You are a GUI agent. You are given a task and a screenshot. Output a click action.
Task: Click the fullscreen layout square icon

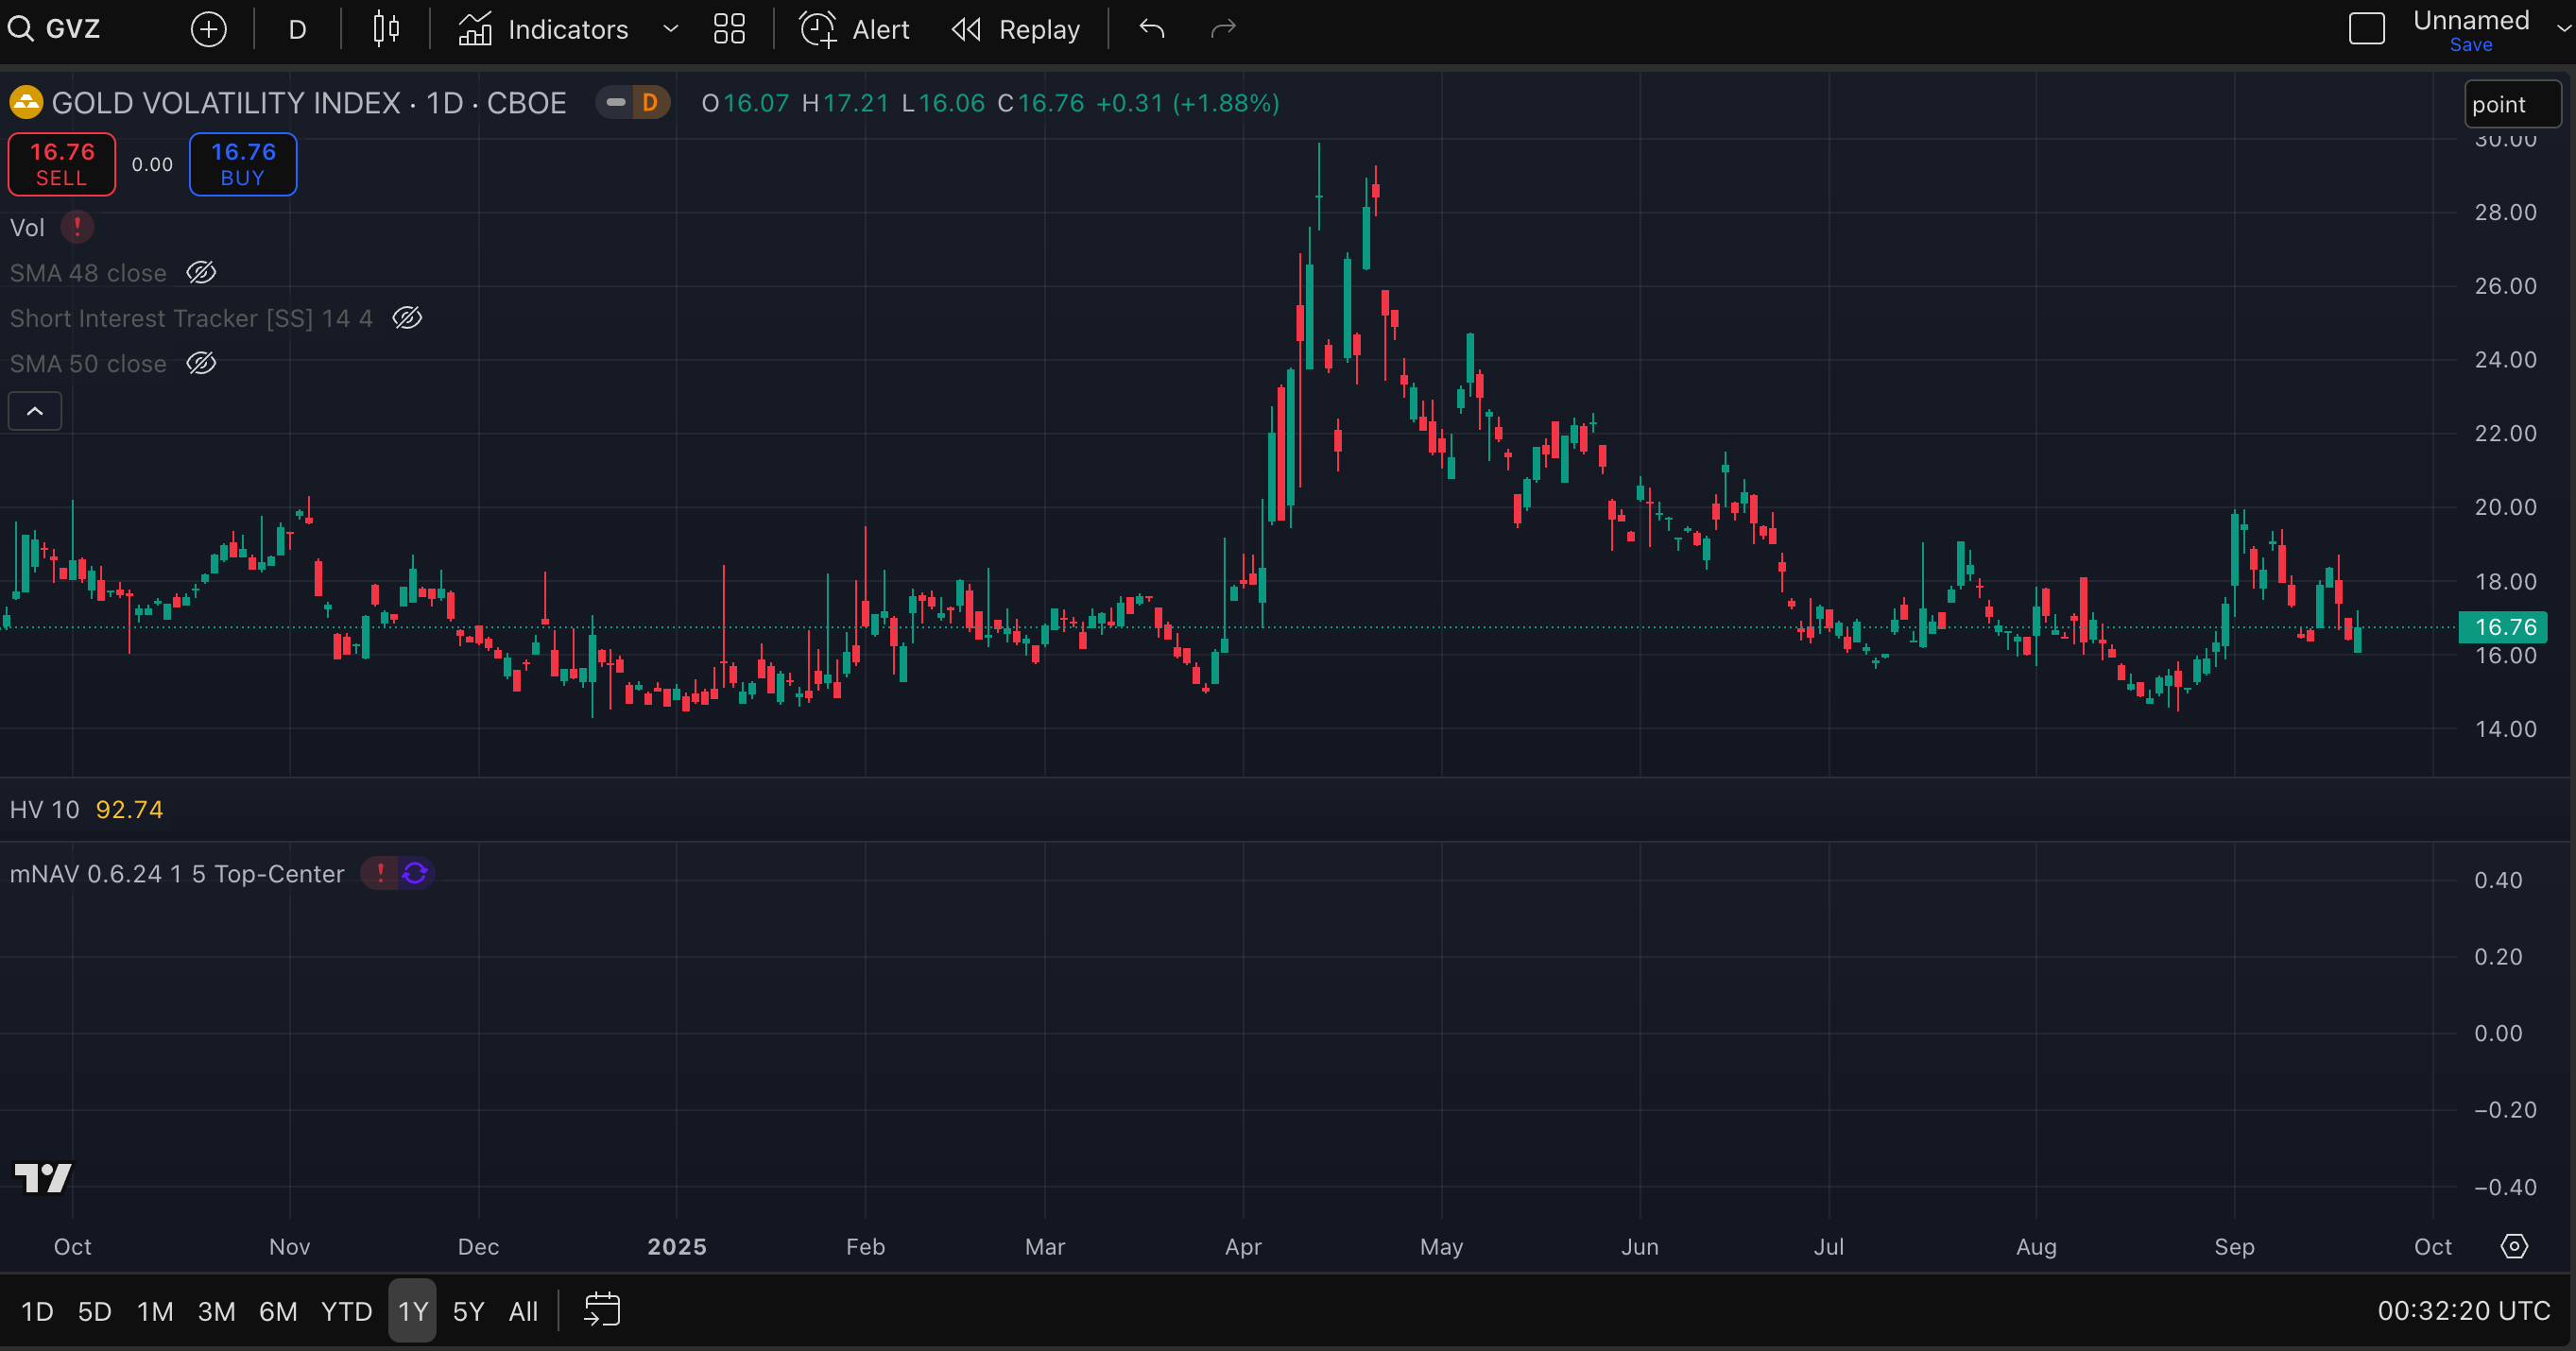coord(2366,28)
